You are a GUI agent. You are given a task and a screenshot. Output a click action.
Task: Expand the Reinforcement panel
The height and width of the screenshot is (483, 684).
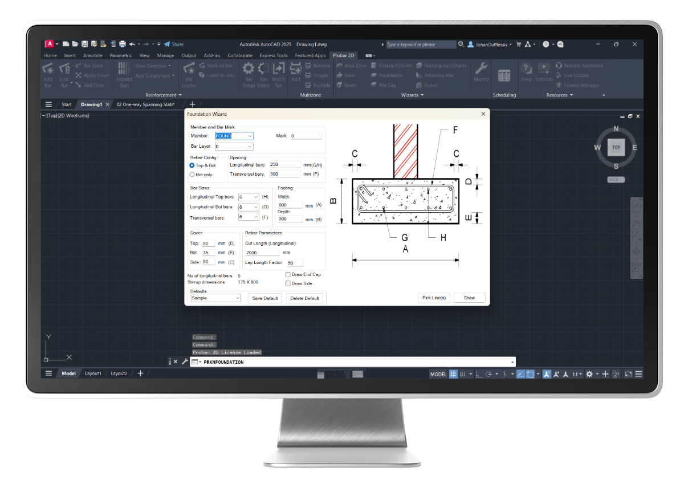click(164, 95)
